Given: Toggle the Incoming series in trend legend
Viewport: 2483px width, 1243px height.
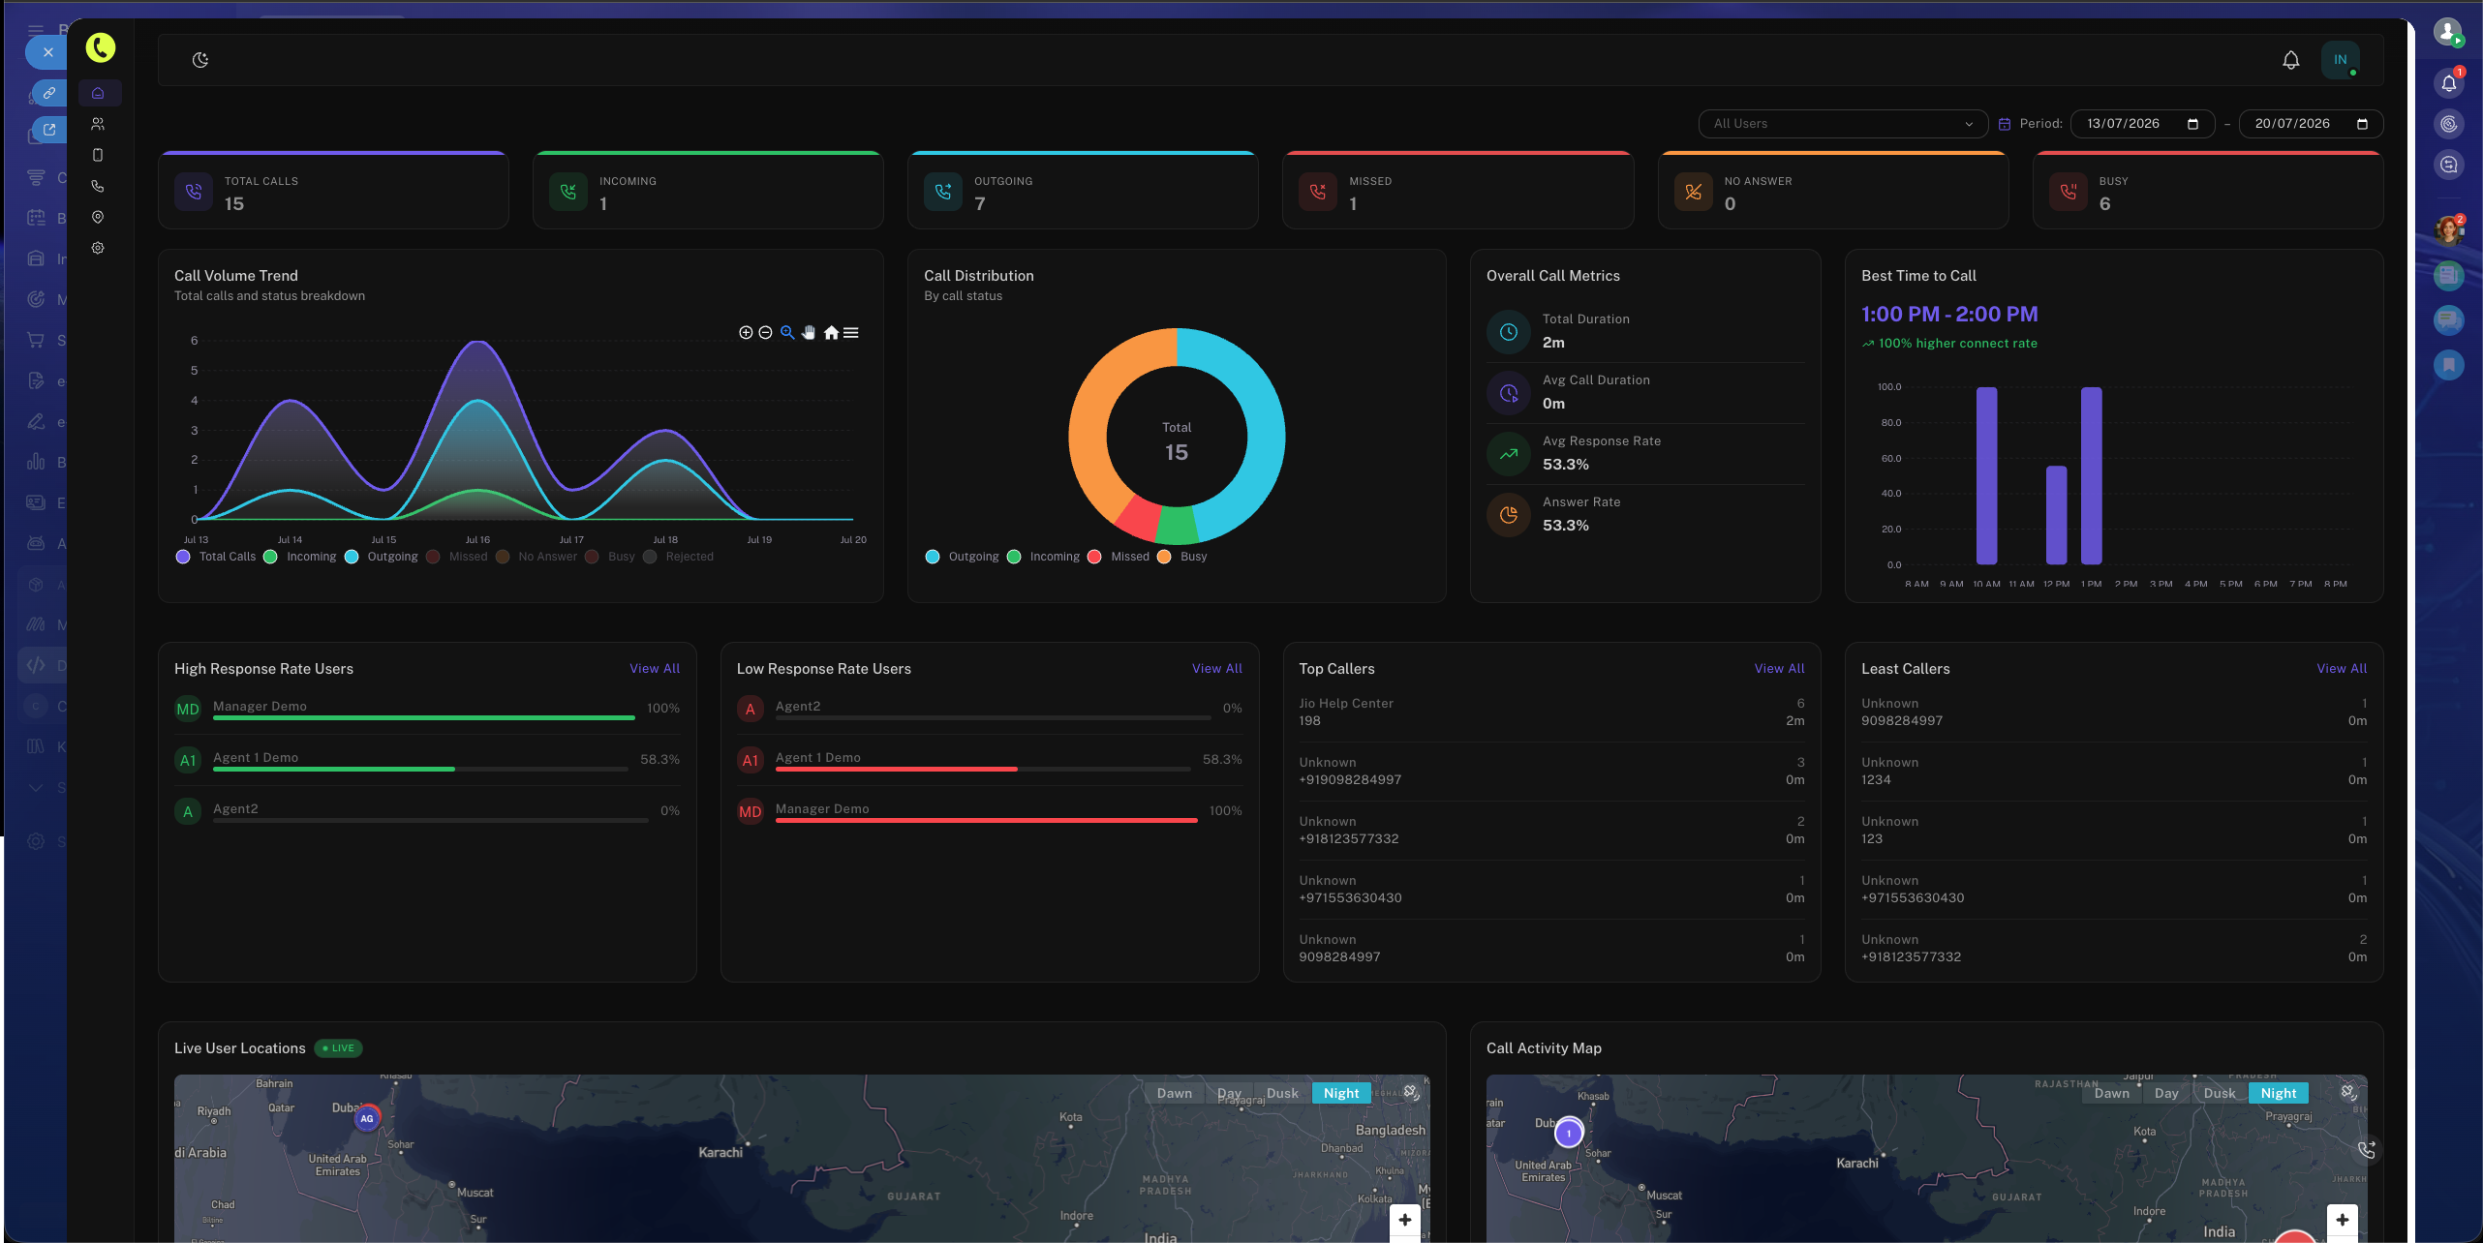Looking at the screenshot, I should tap(300, 557).
